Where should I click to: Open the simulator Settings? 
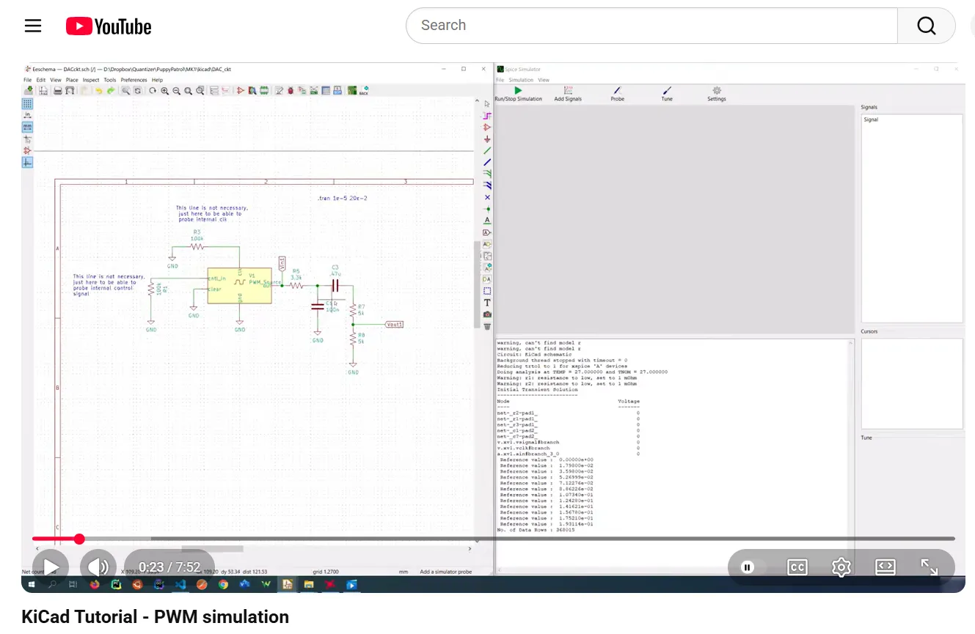click(717, 94)
